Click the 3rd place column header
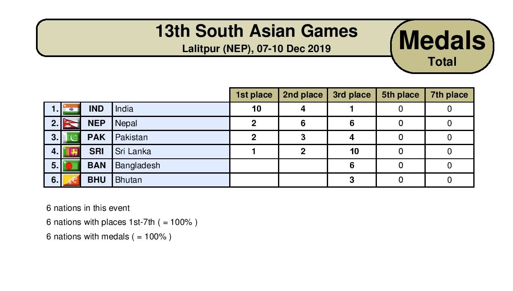The height and width of the screenshot is (291, 513). [352, 95]
